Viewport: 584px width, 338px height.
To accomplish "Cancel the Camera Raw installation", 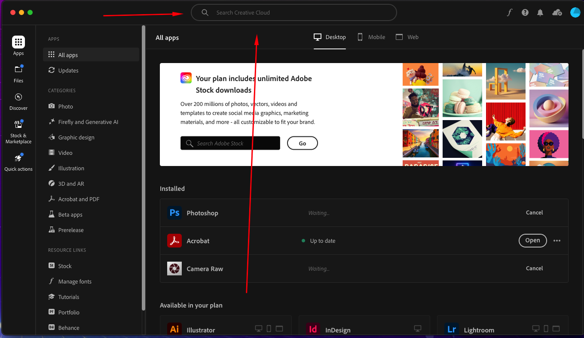I will point(534,269).
